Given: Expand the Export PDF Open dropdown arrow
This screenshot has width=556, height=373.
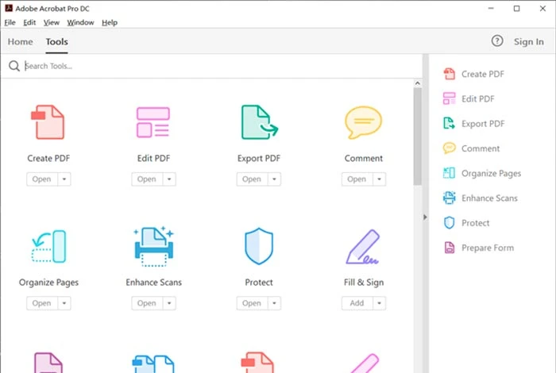Looking at the screenshot, I should click(x=274, y=179).
